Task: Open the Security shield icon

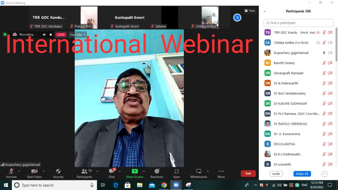Action: coord(58,172)
